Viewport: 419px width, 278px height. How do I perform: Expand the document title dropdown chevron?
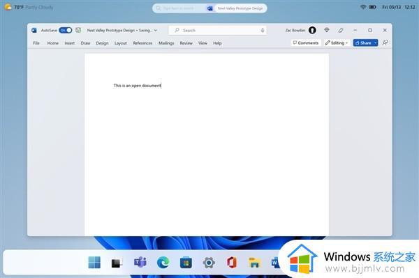[156, 31]
